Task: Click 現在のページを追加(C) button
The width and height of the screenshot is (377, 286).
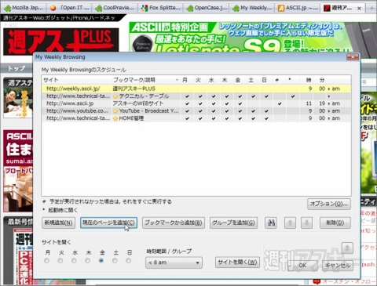Action: tap(108, 223)
